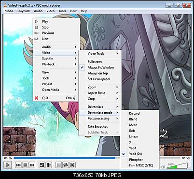
Task: Click the elapsed time label 00:36
Action: tap(8, 158)
